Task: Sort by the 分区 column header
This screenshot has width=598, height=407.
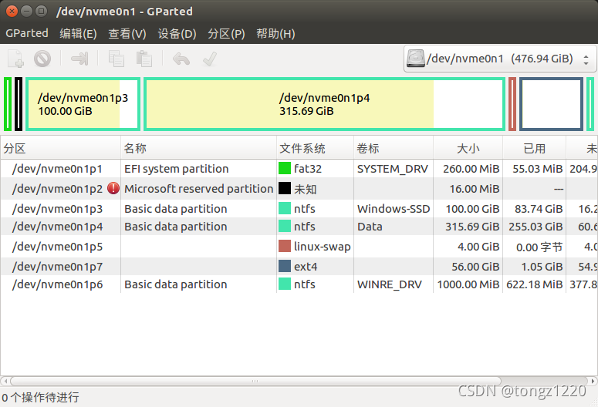Action: click(61, 148)
